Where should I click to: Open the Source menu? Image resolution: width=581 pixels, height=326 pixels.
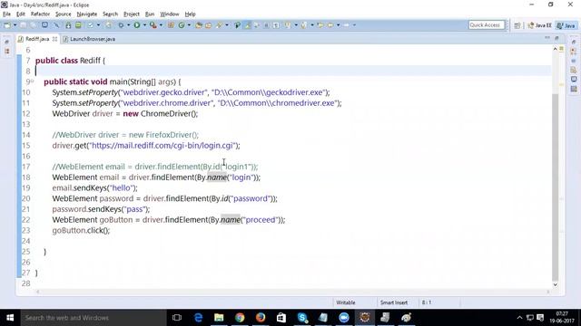[63, 14]
